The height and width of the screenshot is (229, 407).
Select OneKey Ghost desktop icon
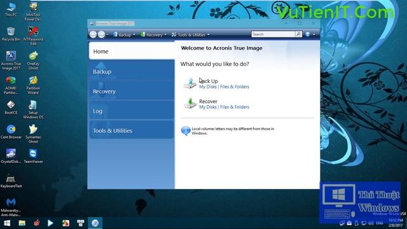(x=33, y=60)
